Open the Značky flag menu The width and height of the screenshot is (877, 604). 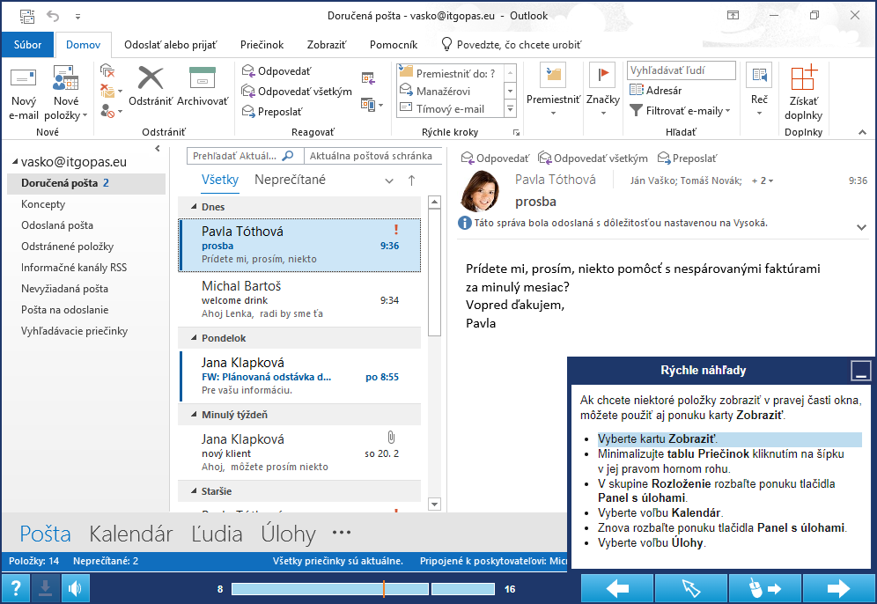[603, 90]
